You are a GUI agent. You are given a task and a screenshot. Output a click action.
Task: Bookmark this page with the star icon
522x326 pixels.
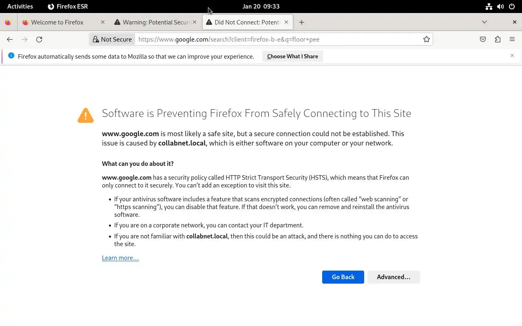pyautogui.click(x=426, y=40)
